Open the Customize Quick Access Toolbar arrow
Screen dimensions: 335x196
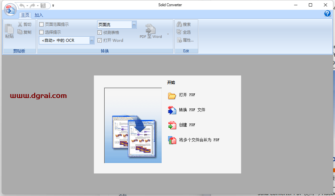(x=53, y=6)
